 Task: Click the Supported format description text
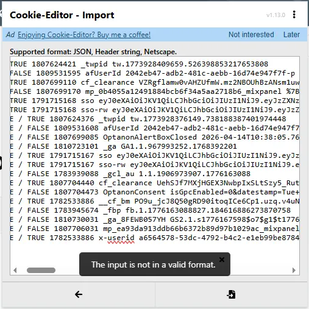coord(93,52)
